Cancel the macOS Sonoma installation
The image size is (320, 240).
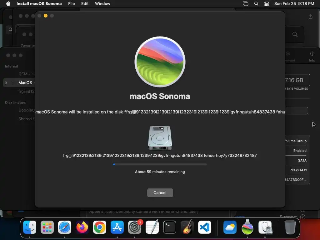click(x=160, y=192)
